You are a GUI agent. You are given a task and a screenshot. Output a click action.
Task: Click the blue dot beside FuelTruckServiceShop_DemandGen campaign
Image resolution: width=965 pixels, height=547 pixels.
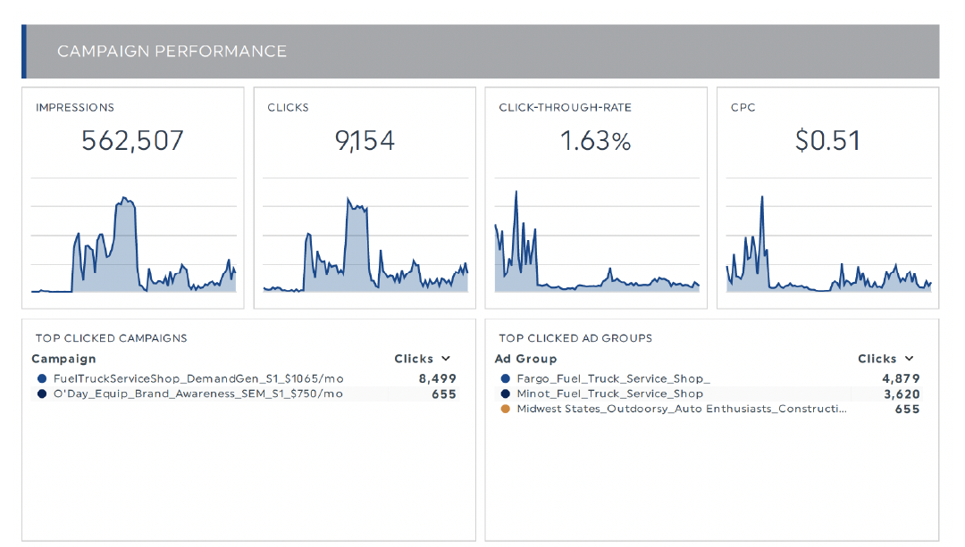pyautogui.click(x=41, y=378)
